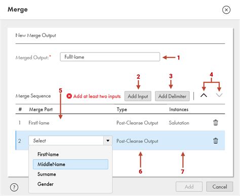The image size is (240, 196).
Task: Click the Merged Output label
Action: [33, 58]
